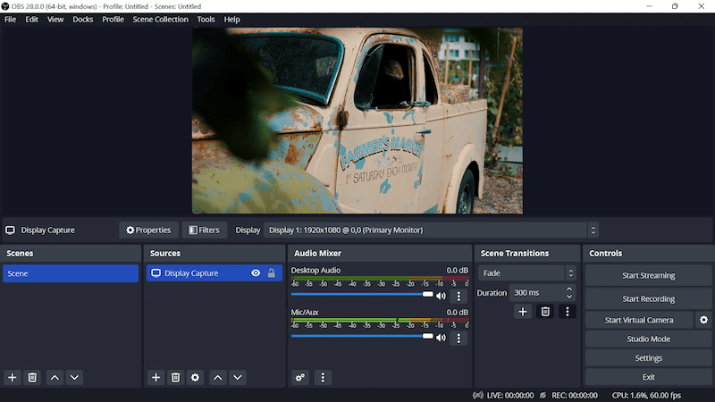
Task: Hide Display Capture source with eye icon
Action: pos(256,273)
